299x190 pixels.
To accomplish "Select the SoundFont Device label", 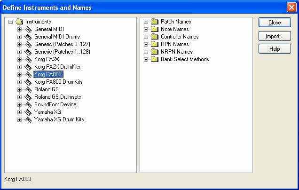I will [55, 104].
